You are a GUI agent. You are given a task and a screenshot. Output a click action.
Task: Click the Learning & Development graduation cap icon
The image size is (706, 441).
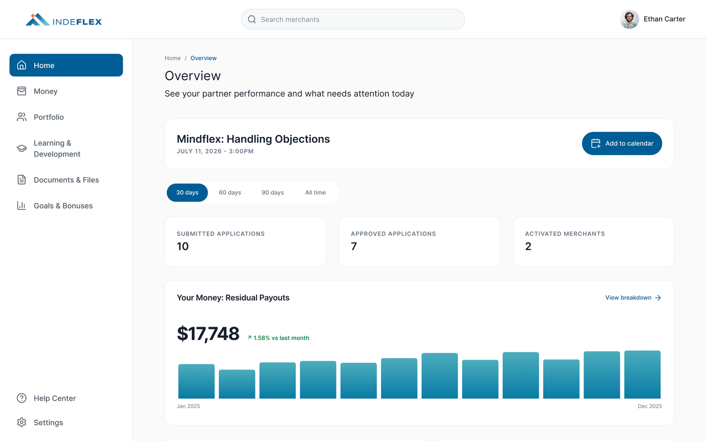(x=22, y=148)
